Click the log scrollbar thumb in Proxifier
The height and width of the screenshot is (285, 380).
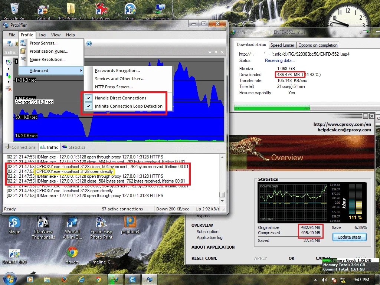click(x=222, y=194)
